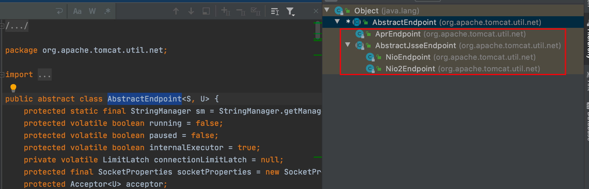
Task: Click the find-in-selection square icon
Action: (x=206, y=11)
